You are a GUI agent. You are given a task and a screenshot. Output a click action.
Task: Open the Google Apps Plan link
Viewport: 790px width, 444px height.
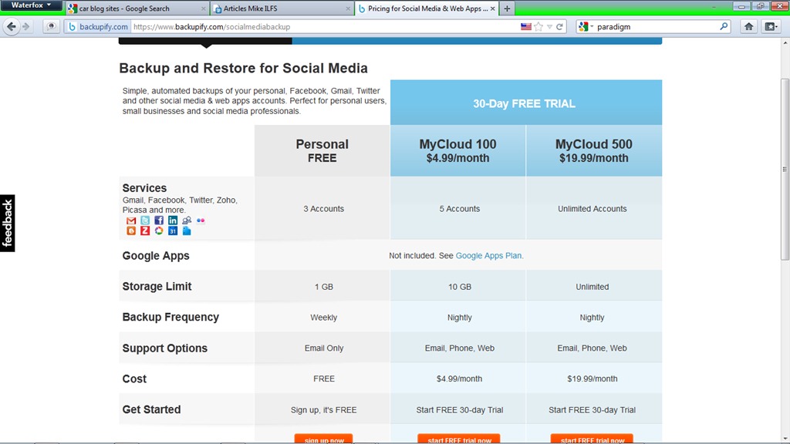coord(489,256)
